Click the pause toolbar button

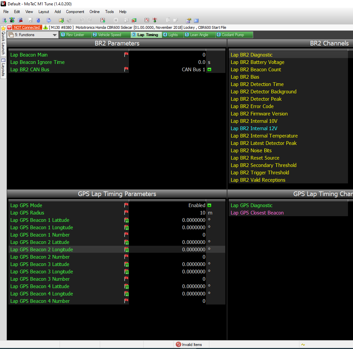116,20
